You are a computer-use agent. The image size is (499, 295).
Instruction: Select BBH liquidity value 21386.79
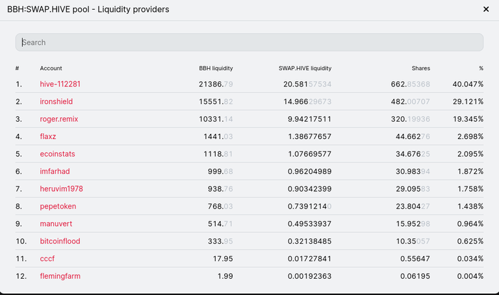216,84
